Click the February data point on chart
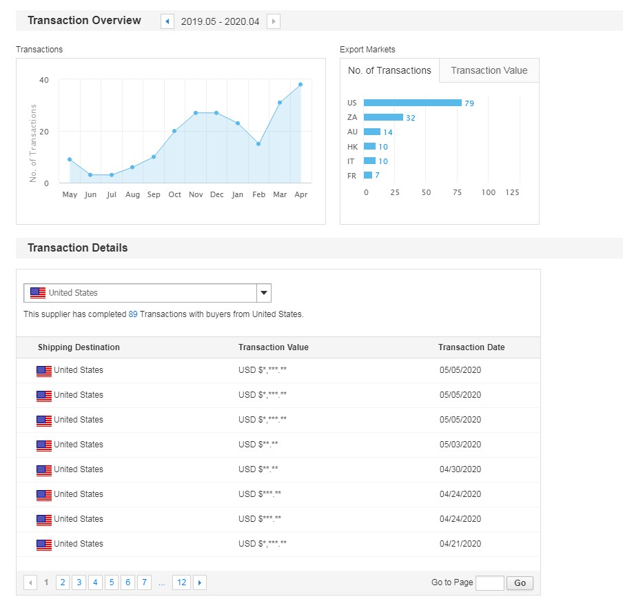The height and width of the screenshot is (599, 623). point(258,144)
